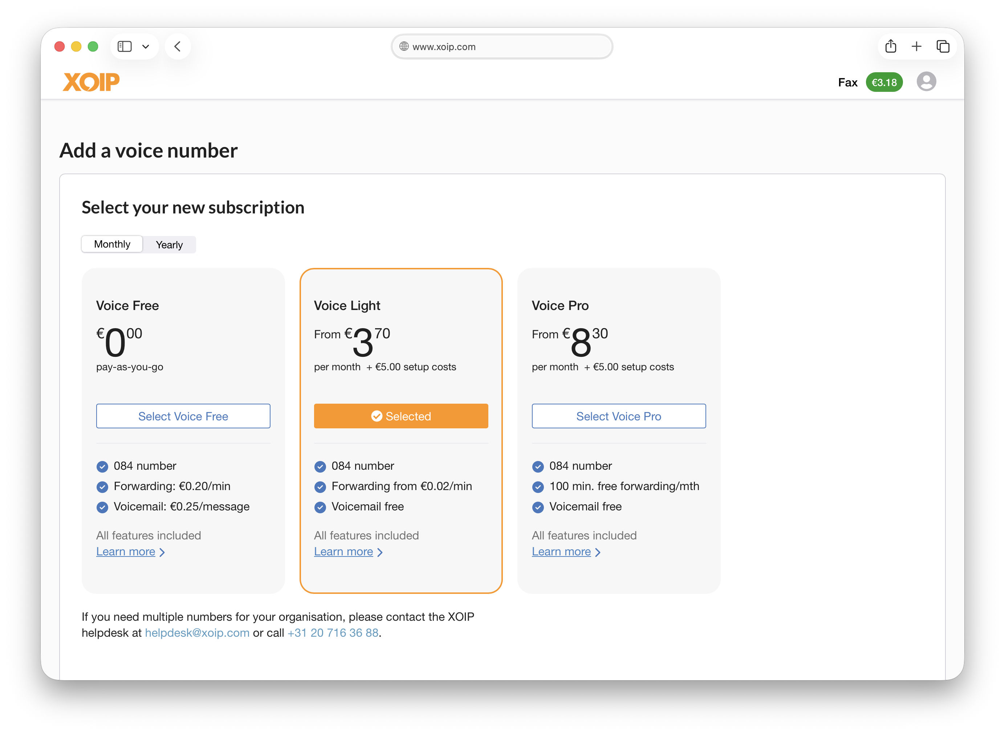Image resolution: width=1005 pixels, height=734 pixels.
Task: Click the check icon beside Forwarding: €0.20/min
Action: click(x=102, y=487)
